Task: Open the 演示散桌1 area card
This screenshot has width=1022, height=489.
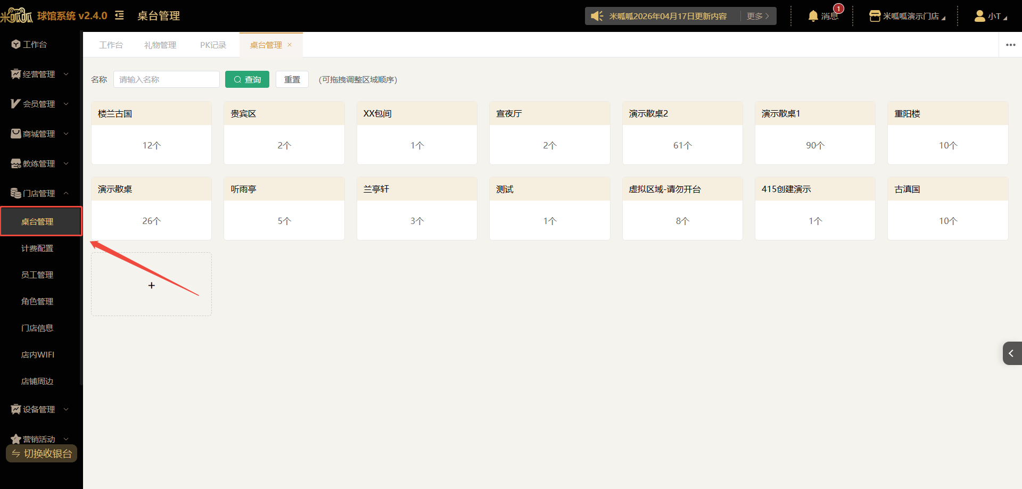Action: point(815,133)
